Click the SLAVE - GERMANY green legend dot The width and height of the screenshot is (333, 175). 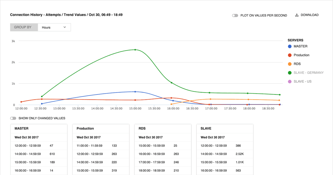290,73
